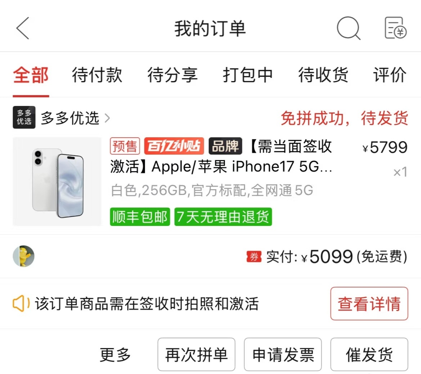421x374 pixels.
Task: Click the 查看详情 button
Action: click(x=369, y=304)
